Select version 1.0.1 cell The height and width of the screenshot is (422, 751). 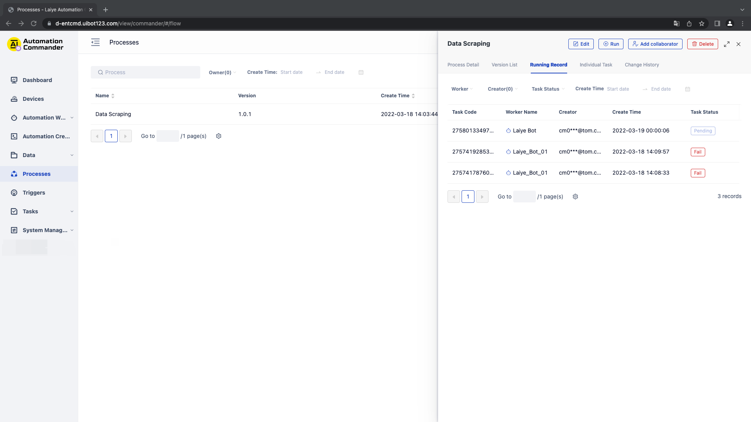click(x=245, y=114)
